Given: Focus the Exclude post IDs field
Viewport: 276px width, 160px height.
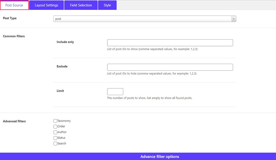Looking at the screenshot, I should tap(170, 67).
